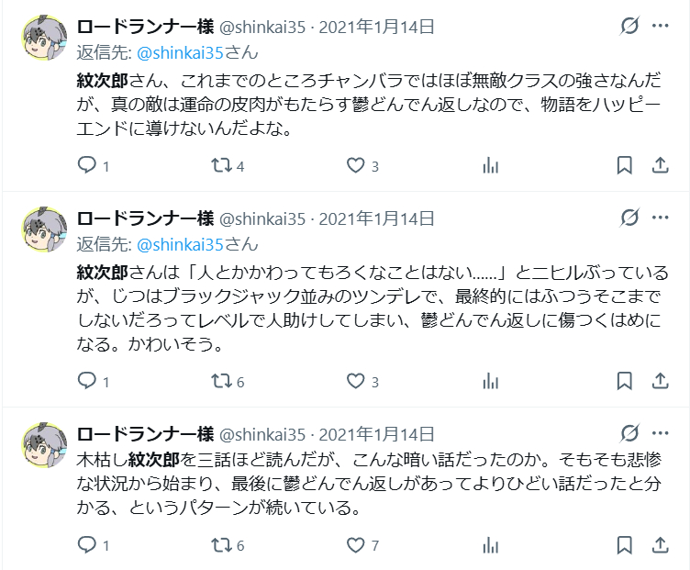
Task: Reply to the first tweet about チャンバラ
Action: (87, 166)
